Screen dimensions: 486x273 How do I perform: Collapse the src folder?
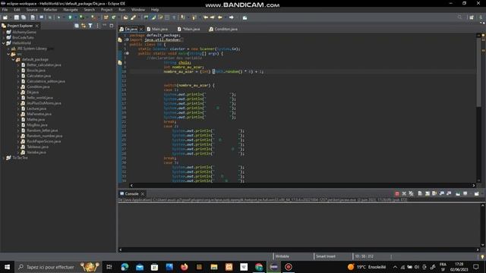8,54
